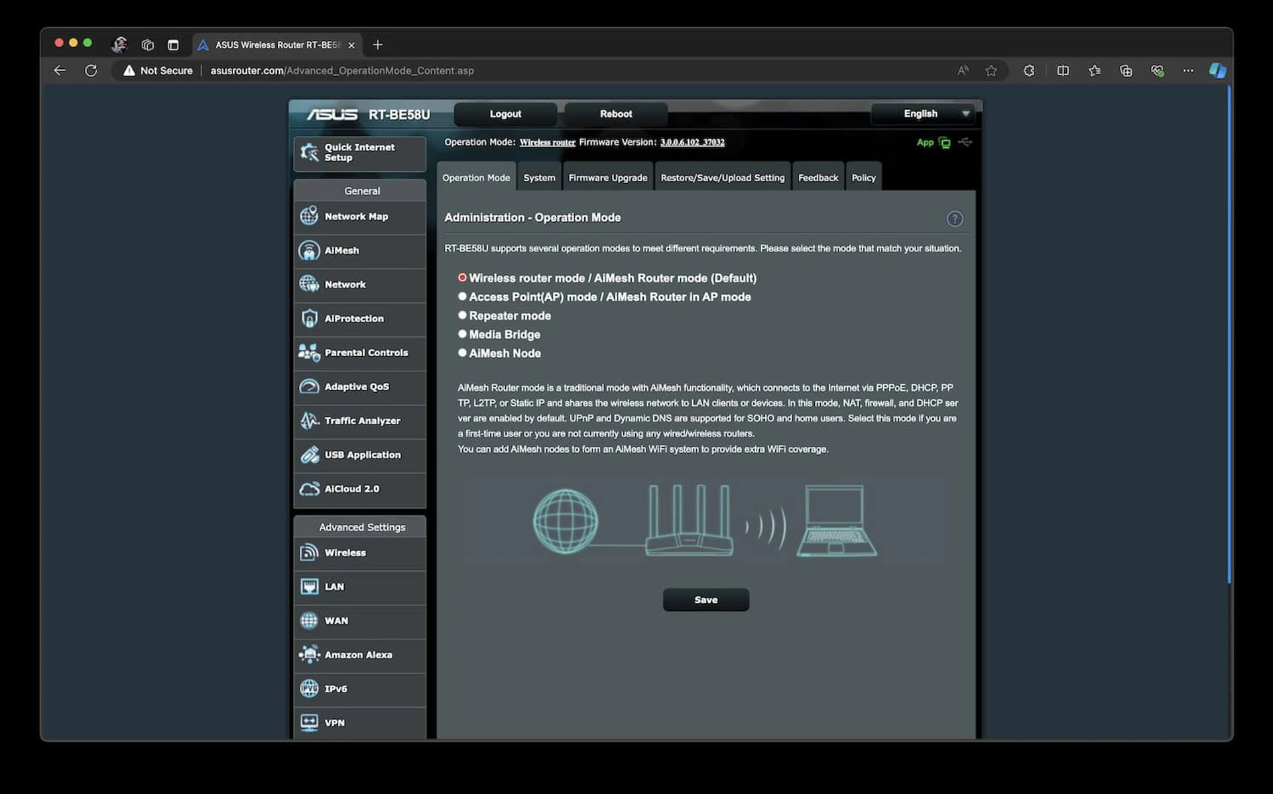1273x794 pixels.
Task: Open VPN settings icon
Action: [309, 722]
